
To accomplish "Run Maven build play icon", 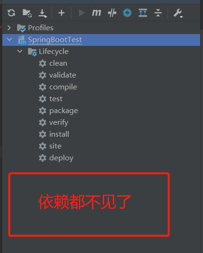I will [81, 13].
